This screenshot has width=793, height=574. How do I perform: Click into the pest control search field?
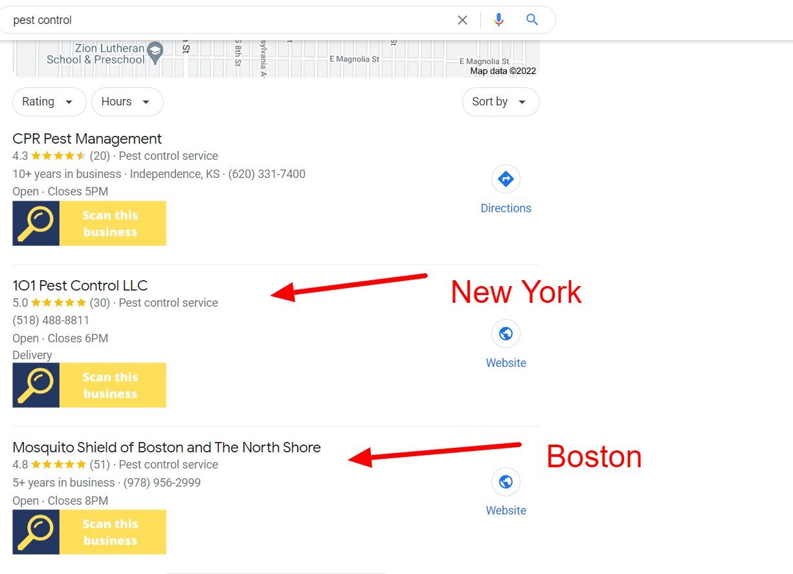[227, 20]
